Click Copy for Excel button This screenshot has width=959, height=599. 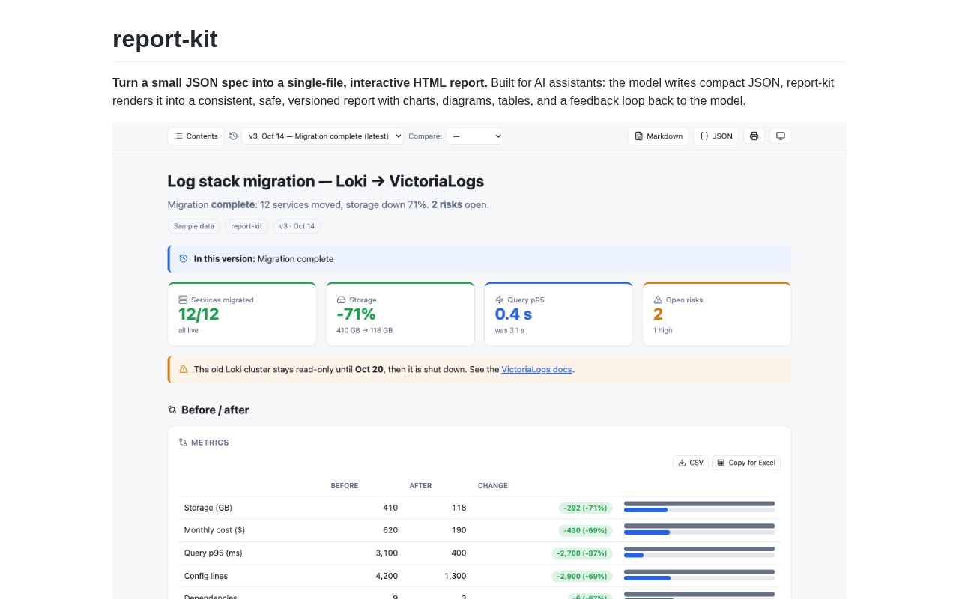pyautogui.click(x=746, y=463)
